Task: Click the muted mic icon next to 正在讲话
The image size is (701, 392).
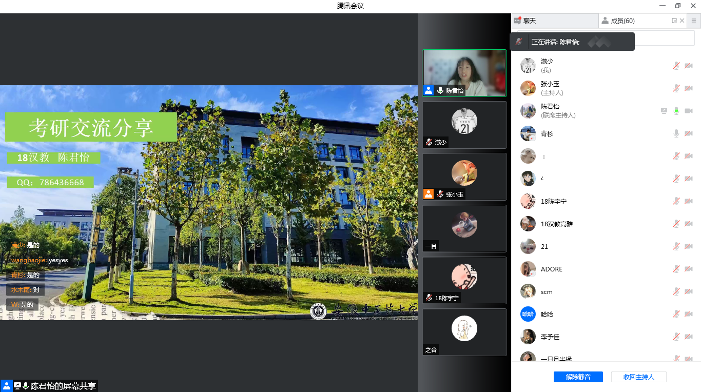Action: coord(519,42)
